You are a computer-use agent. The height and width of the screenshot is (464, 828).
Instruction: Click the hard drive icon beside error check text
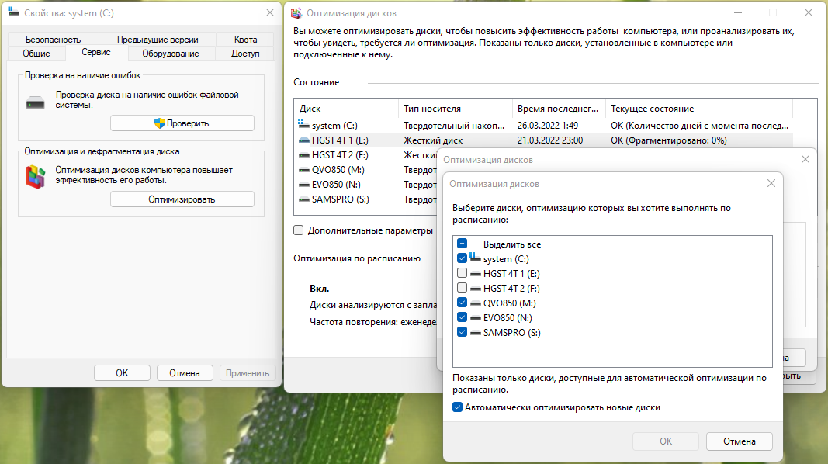coord(36,102)
